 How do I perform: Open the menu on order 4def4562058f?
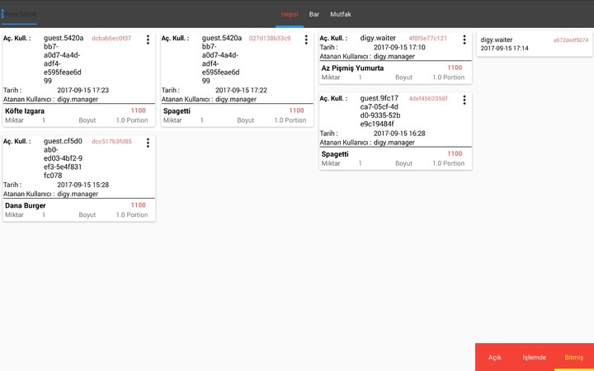pos(464,100)
